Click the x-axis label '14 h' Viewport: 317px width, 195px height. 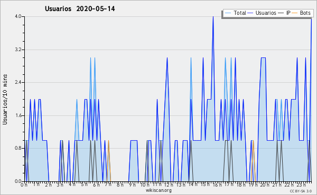pyautogui.click(x=192, y=184)
